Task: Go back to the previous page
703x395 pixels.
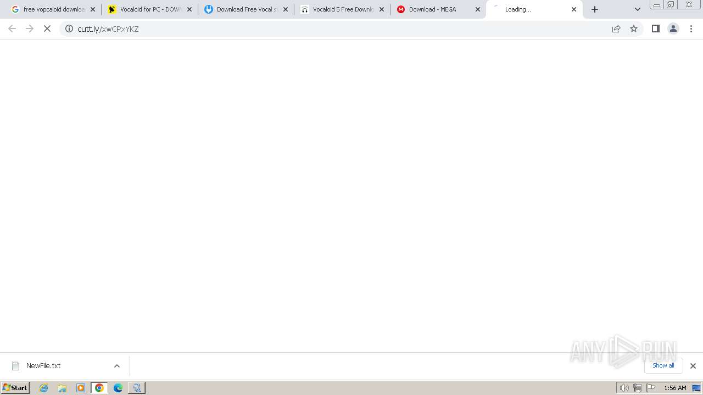Action: point(12,29)
